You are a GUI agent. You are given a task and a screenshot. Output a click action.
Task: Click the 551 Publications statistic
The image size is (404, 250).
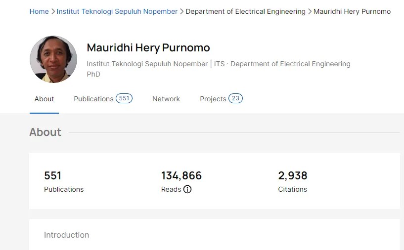point(53,176)
